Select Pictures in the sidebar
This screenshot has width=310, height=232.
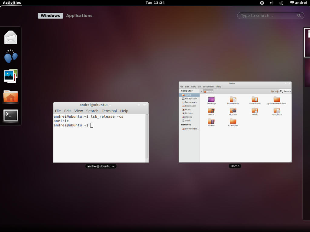pyautogui.click(x=189, y=113)
